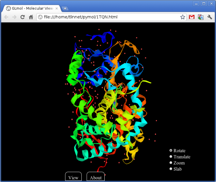
Task: Go to the browser home page
Action: point(31,17)
